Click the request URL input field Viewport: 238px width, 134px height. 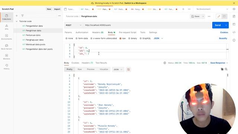[x=147, y=25]
